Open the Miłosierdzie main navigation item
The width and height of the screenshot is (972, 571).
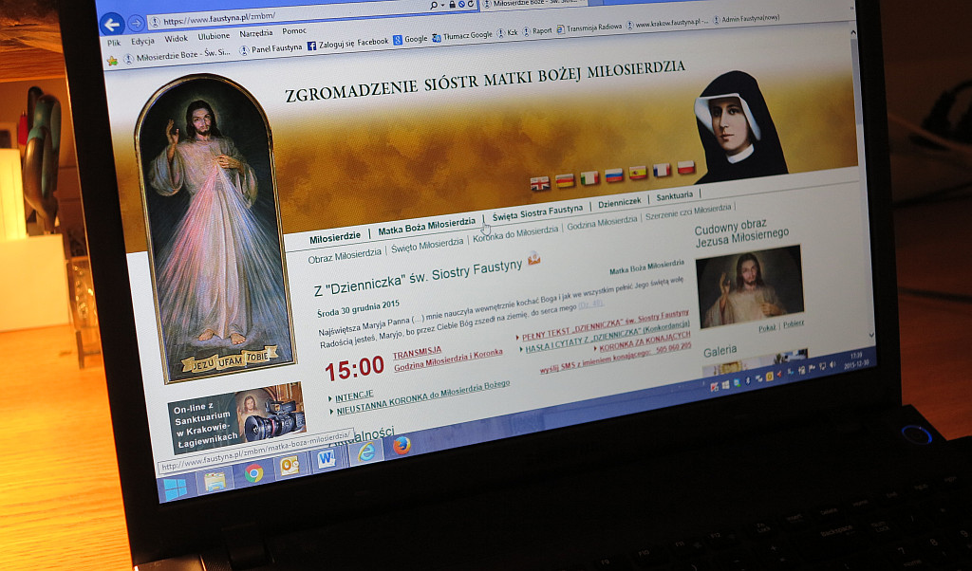335,238
